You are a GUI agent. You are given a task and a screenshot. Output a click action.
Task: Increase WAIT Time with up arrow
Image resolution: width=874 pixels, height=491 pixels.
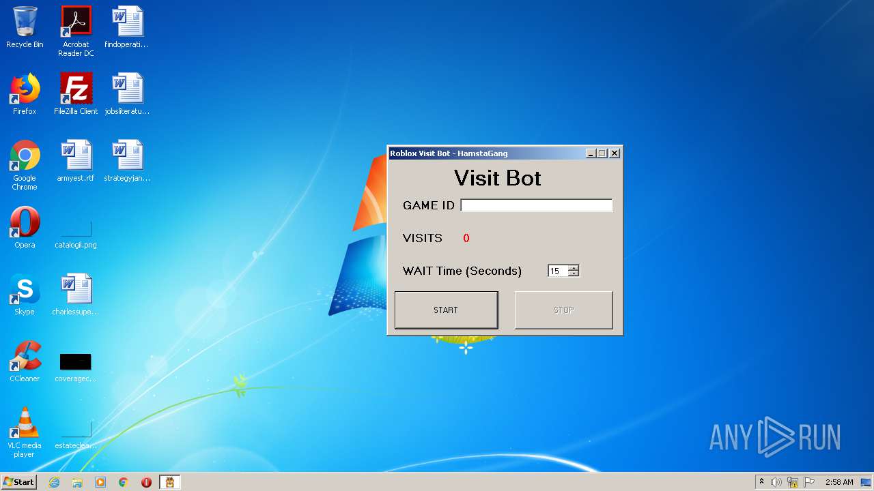[574, 268]
